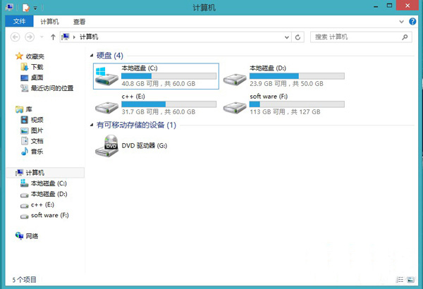The image size is (423, 289).
Task: Click the up-arrow navigation button
Action: point(53,37)
